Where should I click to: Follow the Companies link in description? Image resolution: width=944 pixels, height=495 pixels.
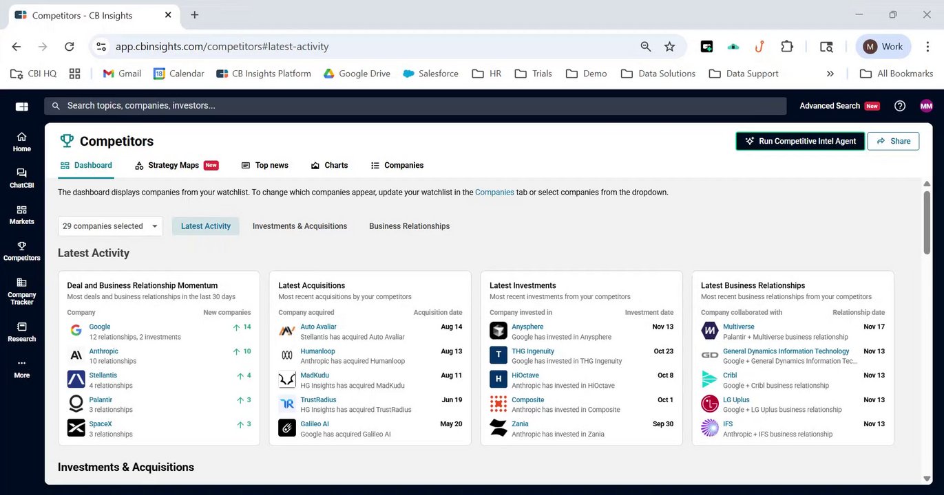494,192
